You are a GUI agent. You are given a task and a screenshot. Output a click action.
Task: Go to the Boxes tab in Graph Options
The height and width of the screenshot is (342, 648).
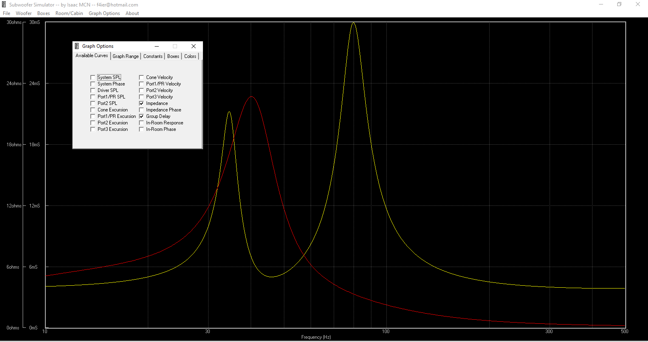point(173,56)
